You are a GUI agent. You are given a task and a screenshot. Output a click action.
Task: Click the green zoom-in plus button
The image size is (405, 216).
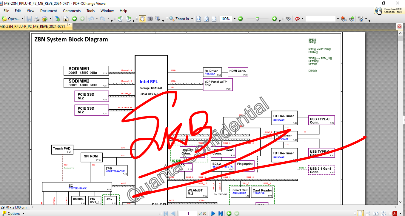(x=275, y=19)
